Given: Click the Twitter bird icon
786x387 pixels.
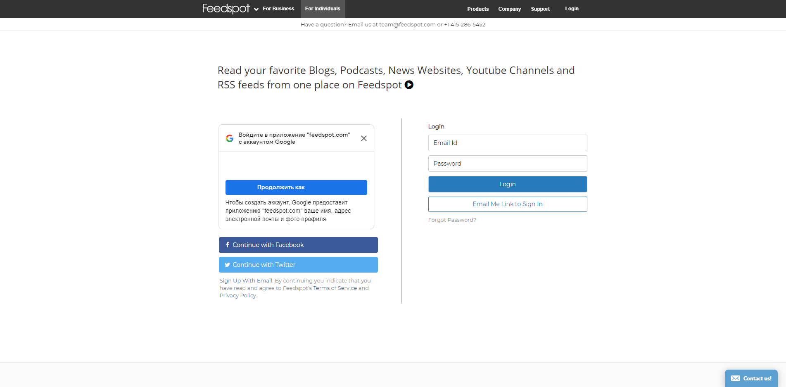Looking at the screenshot, I should (227, 265).
